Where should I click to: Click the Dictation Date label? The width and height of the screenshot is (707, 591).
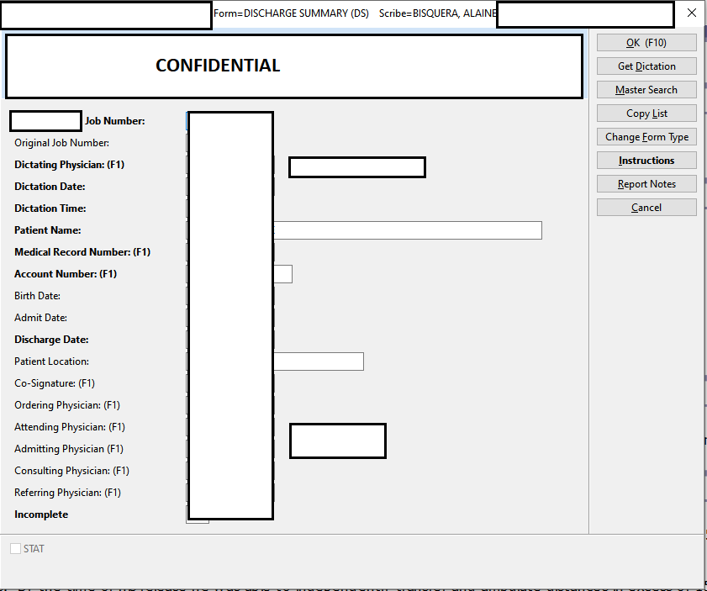coord(50,187)
